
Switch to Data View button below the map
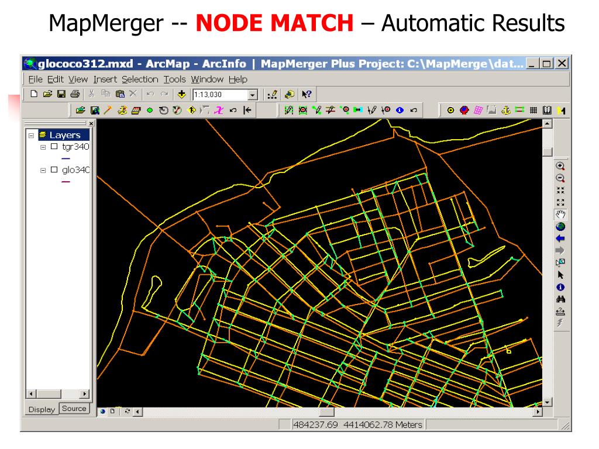pyautogui.click(x=103, y=411)
